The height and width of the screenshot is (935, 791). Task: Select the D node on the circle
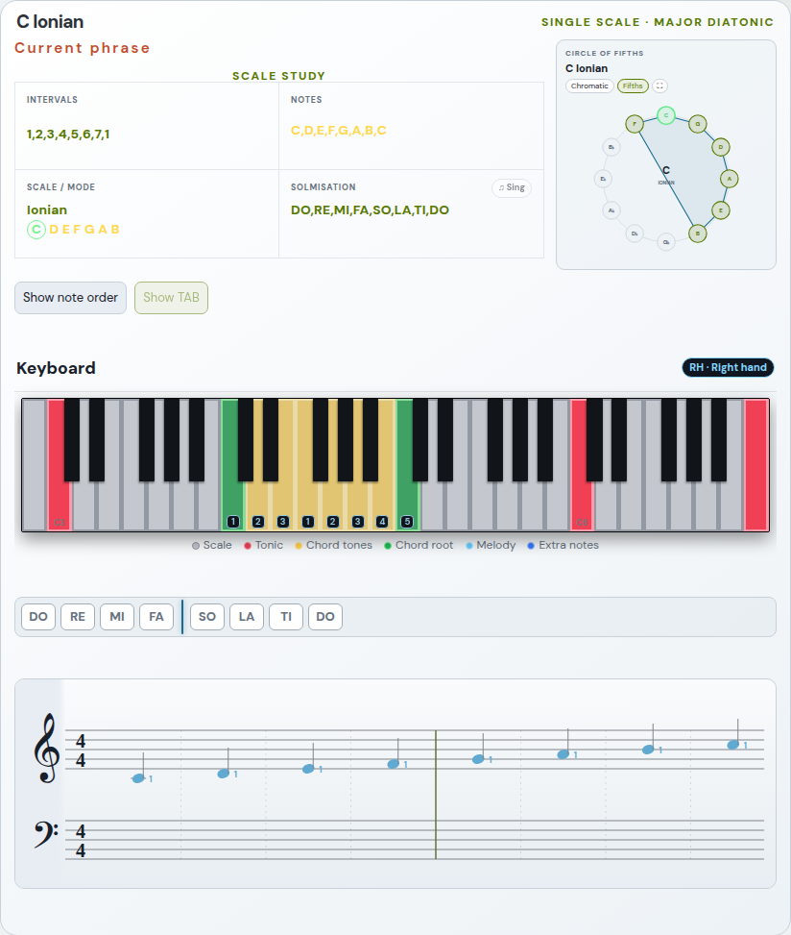[721, 147]
